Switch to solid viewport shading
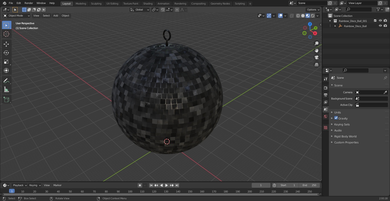 coord(303,16)
